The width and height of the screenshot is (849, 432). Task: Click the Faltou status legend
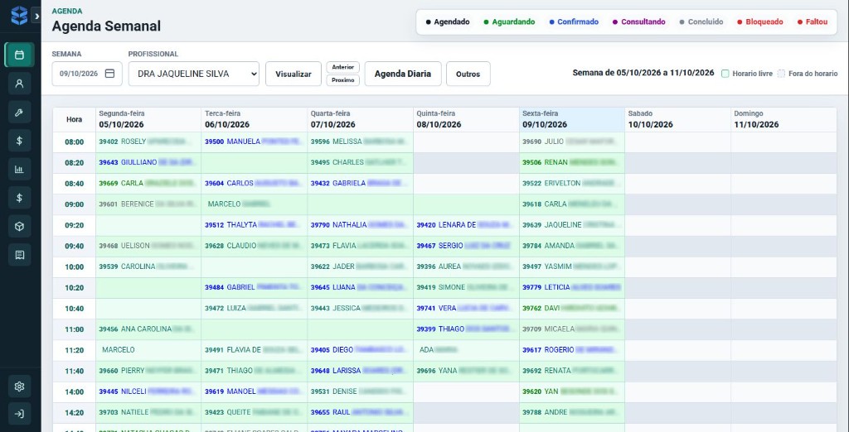click(813, 22)
